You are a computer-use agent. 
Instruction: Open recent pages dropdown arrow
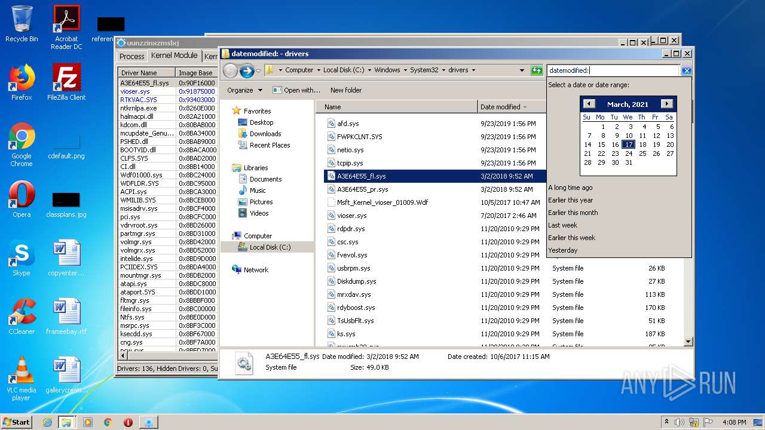click(x=258, y=70)
